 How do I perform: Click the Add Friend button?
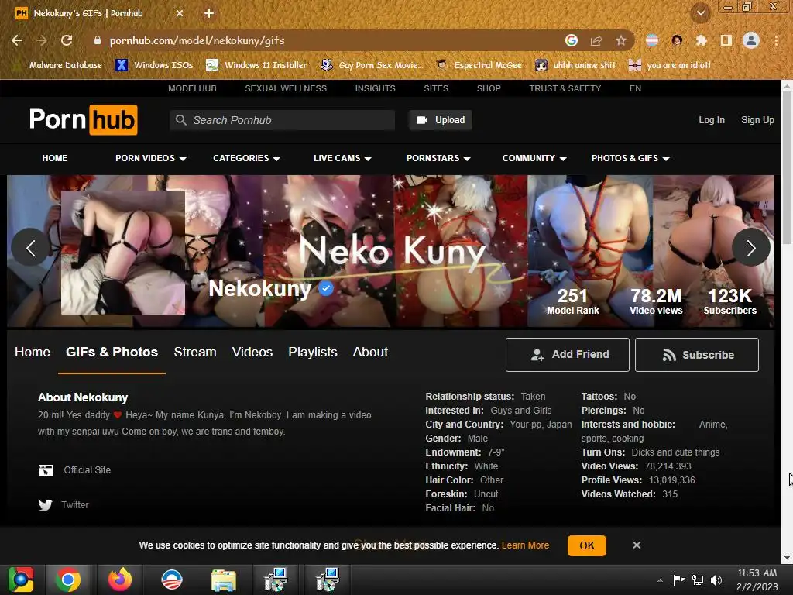pyautogui.click(x=568, y=355)
